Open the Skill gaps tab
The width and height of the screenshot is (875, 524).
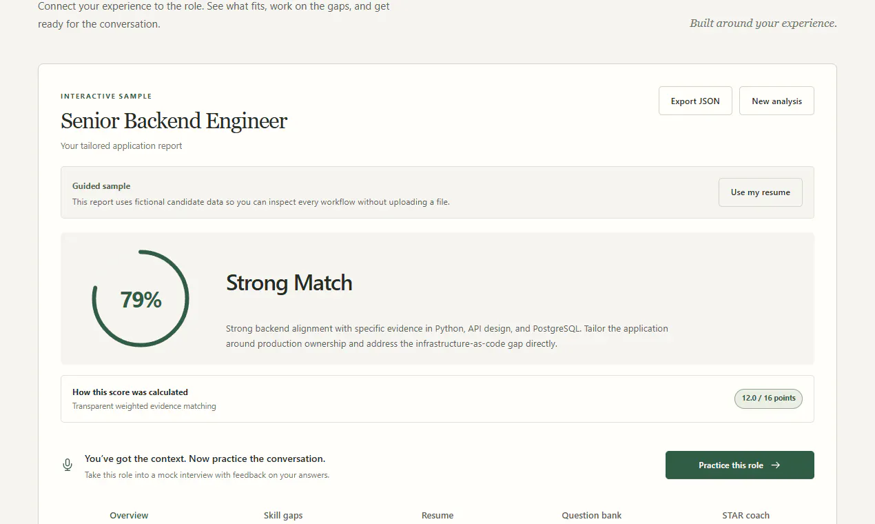(x=283, y=515)
